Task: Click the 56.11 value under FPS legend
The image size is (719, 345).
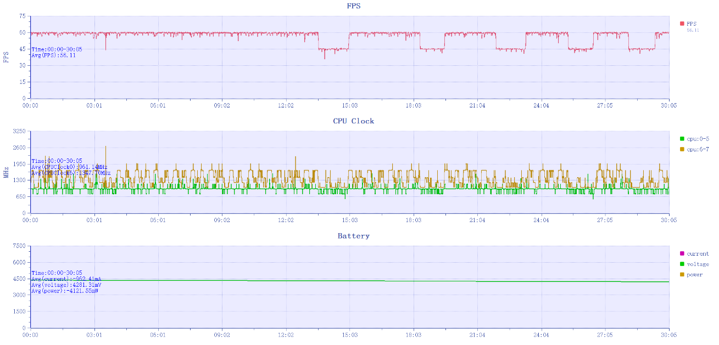Action: click(693, 30)
